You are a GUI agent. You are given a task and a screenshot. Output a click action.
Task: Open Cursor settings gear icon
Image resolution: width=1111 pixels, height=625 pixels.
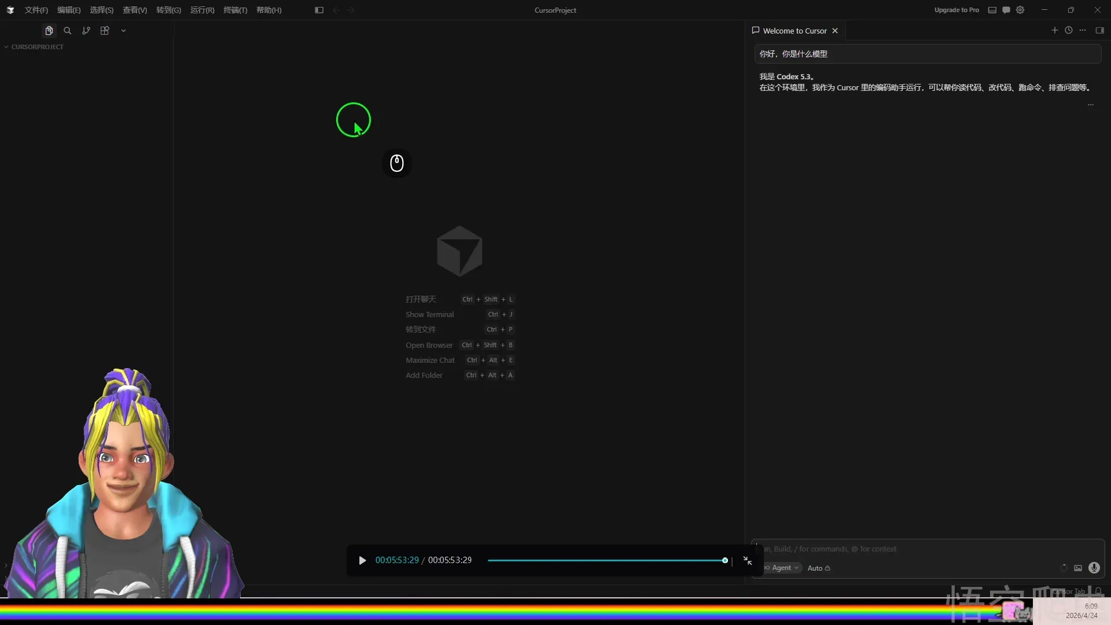tap(1020, 10)
